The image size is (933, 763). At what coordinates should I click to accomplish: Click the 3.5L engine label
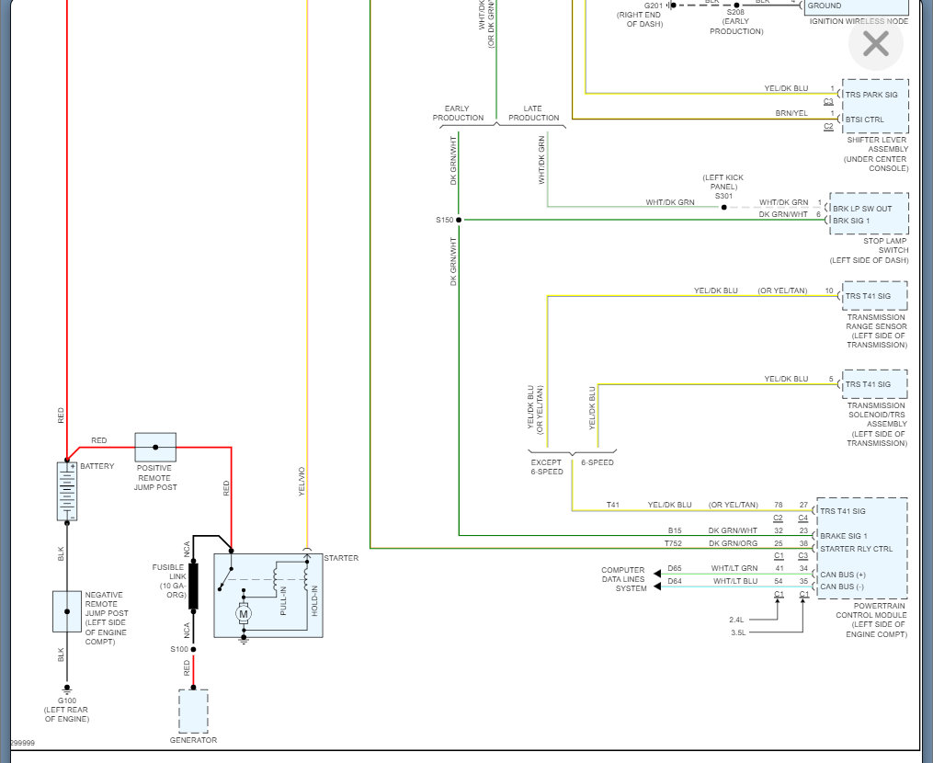tap(738, 632)
